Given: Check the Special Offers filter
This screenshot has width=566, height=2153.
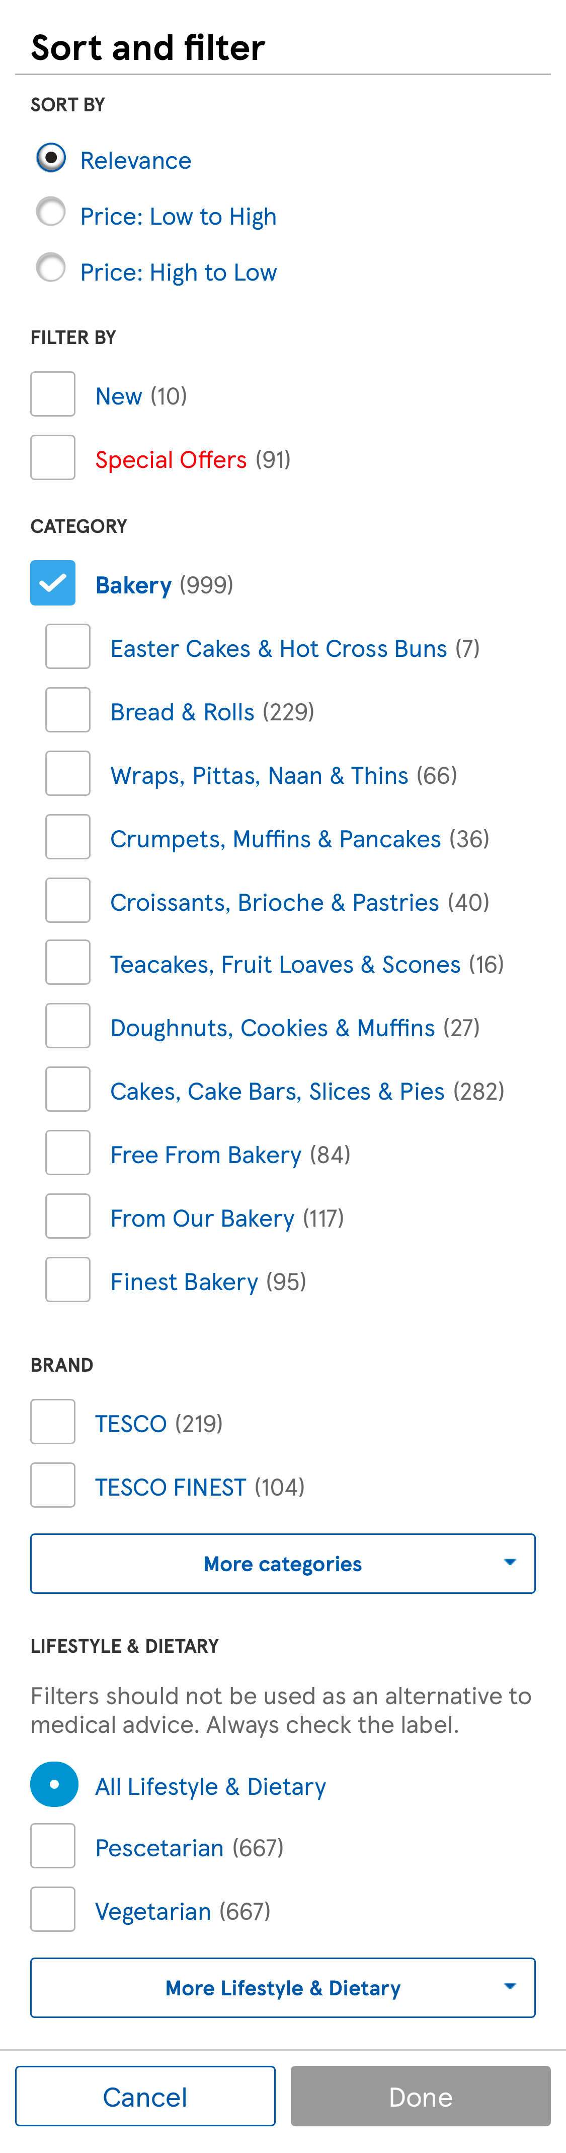Looking at the screenshot, I should [x=53, y=456].
